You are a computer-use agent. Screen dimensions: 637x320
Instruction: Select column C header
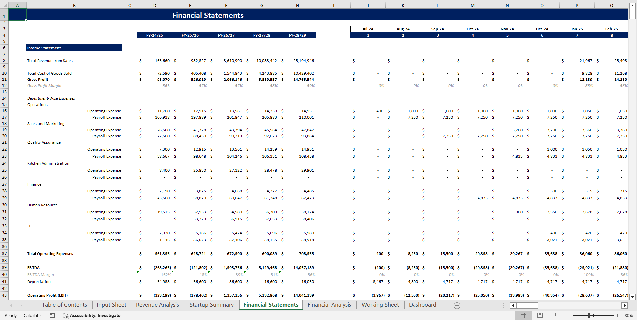(130, 5)
